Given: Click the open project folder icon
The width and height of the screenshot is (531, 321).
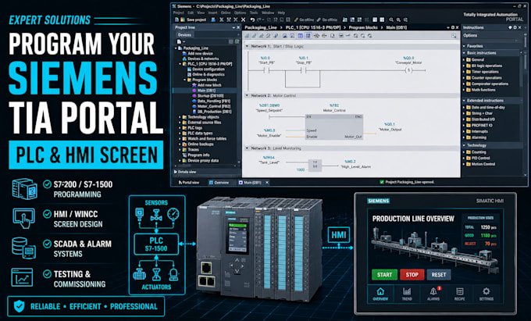Looking at the screenshot, I should click(x=182, y=20).
